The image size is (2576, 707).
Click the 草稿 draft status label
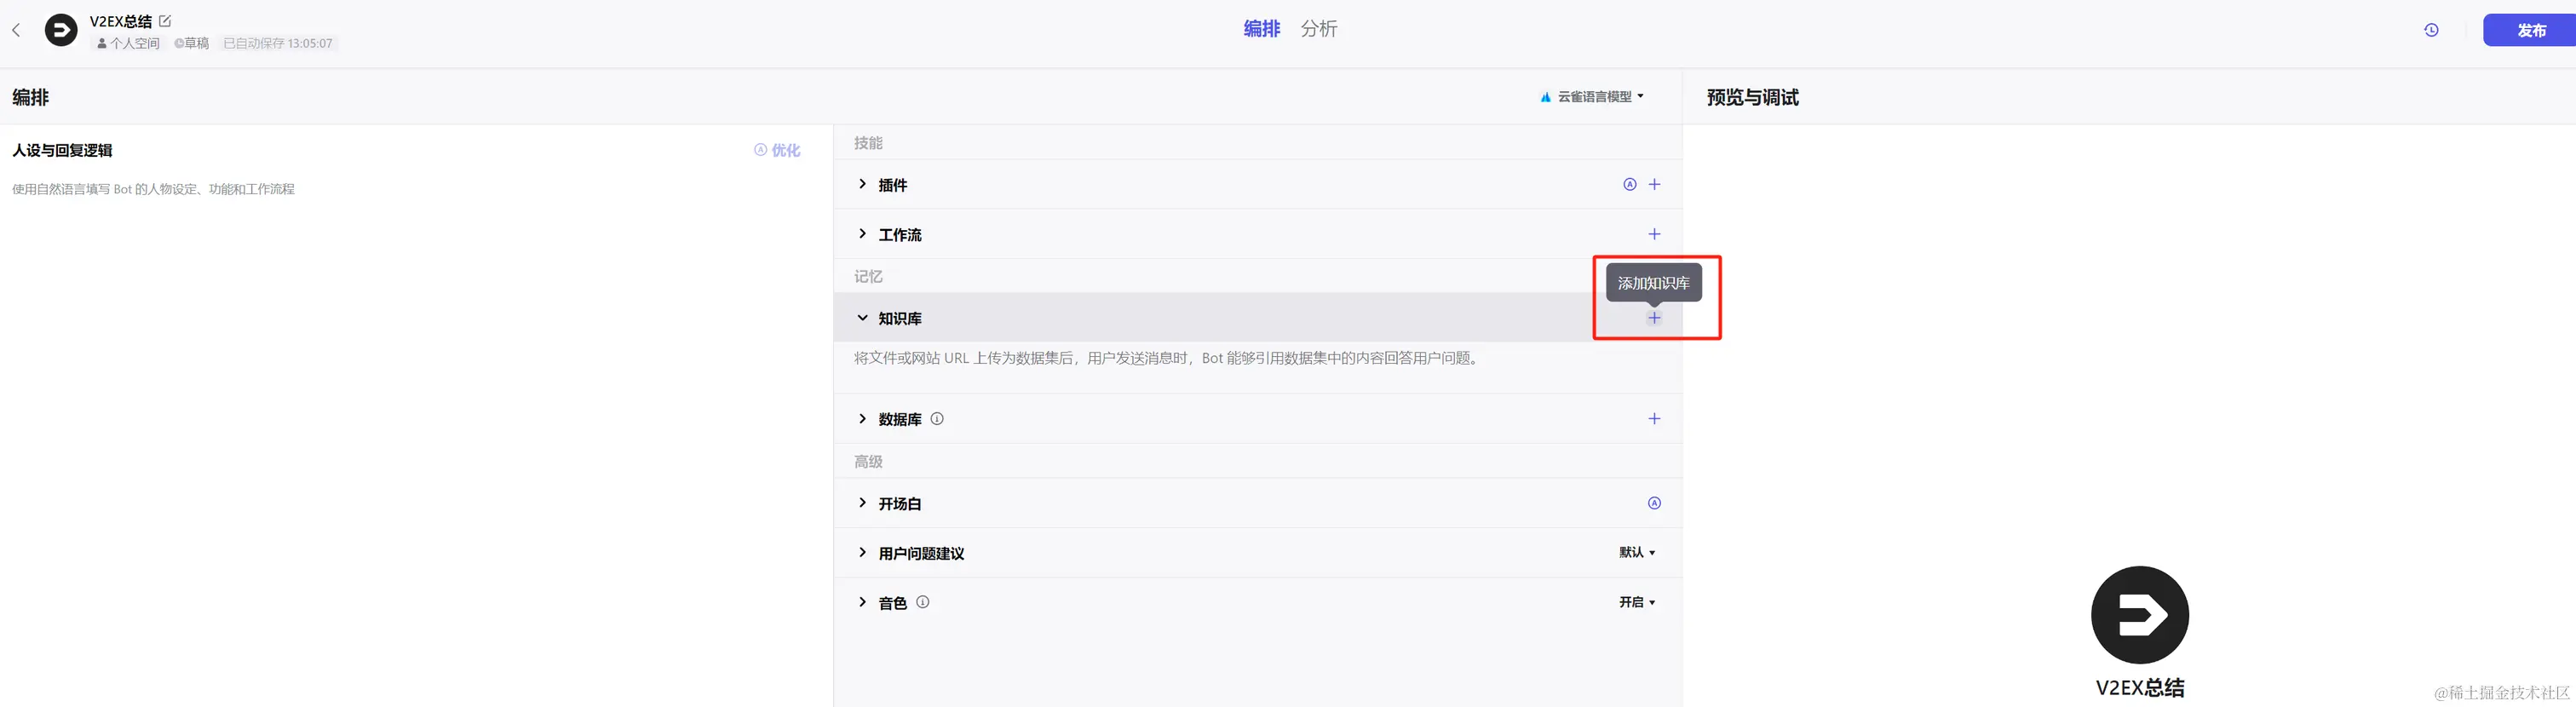[191, 43]
